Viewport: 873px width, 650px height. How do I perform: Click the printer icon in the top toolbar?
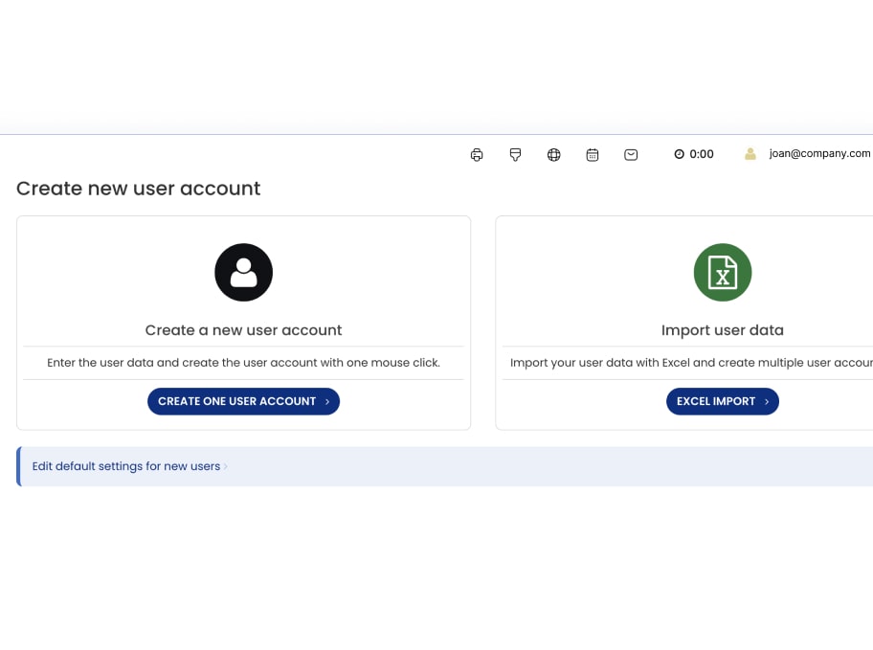pos(477,154)
